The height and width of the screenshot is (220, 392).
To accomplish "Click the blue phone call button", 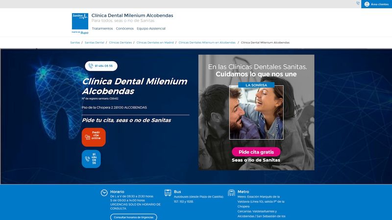I will tap(91, 159).
